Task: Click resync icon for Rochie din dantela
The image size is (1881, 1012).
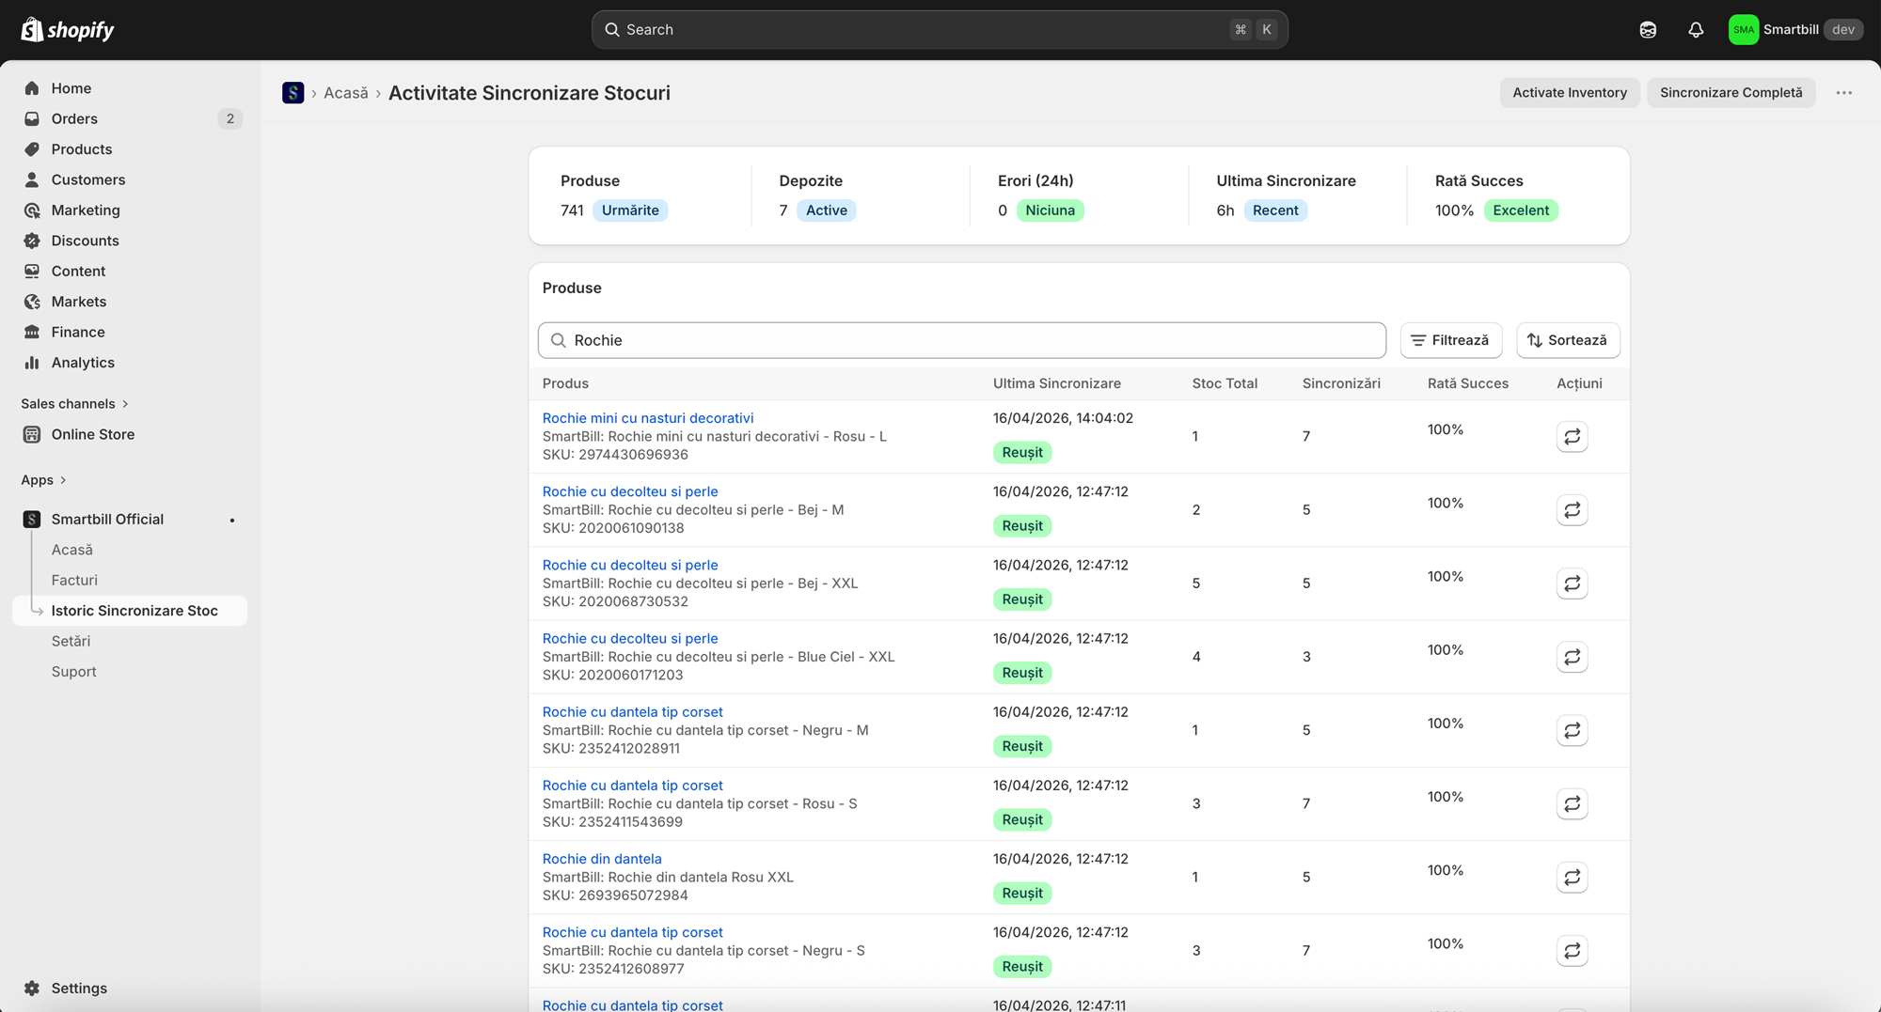Action: [1572, 878]
